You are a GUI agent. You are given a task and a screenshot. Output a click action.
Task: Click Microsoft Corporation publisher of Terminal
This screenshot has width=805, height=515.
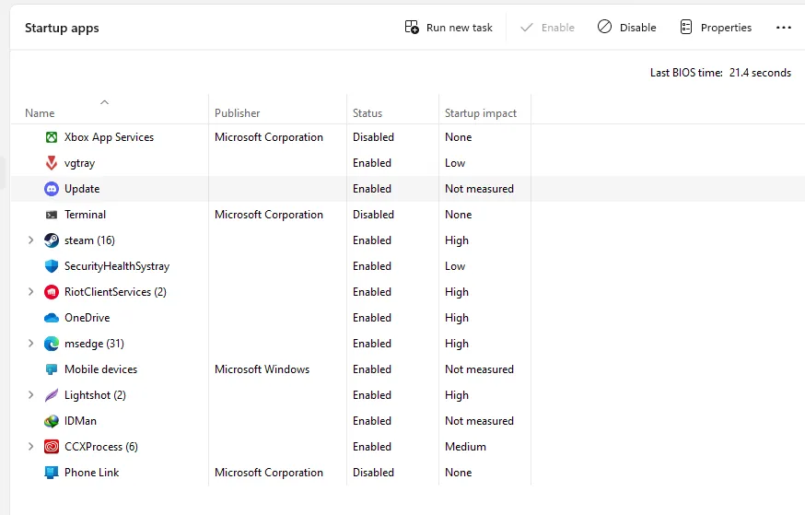[269, 215]
